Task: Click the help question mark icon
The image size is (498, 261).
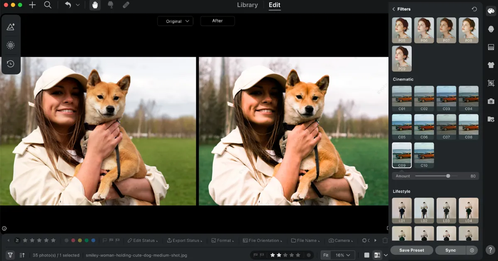Action: (x=491, y=250)
